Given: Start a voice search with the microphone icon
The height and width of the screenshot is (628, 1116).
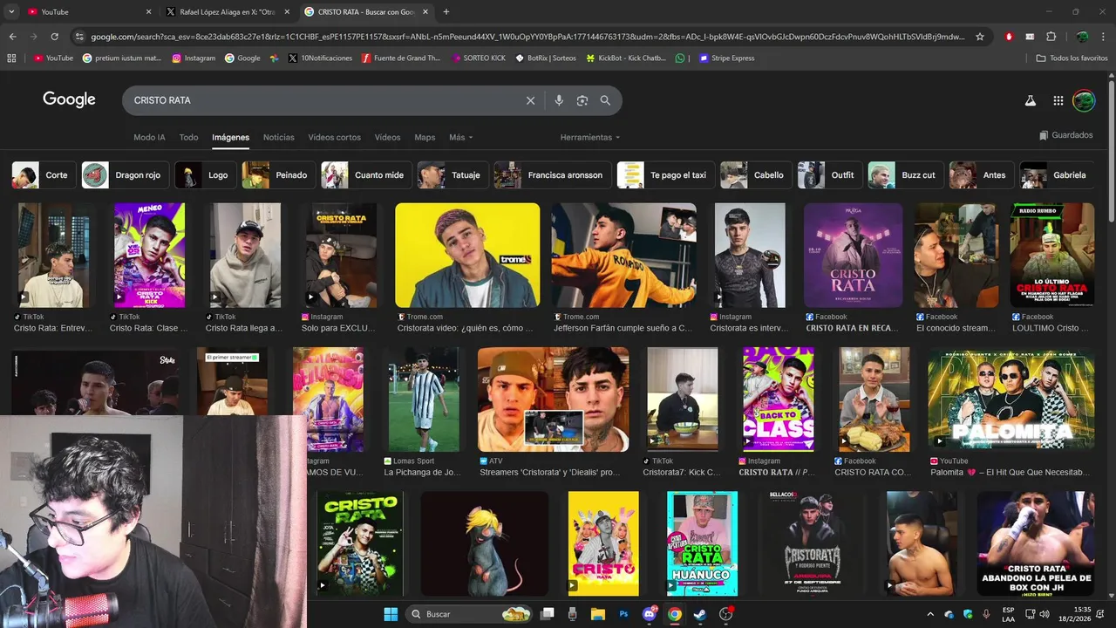Looking at the screenshot, I should coord(559,100).
